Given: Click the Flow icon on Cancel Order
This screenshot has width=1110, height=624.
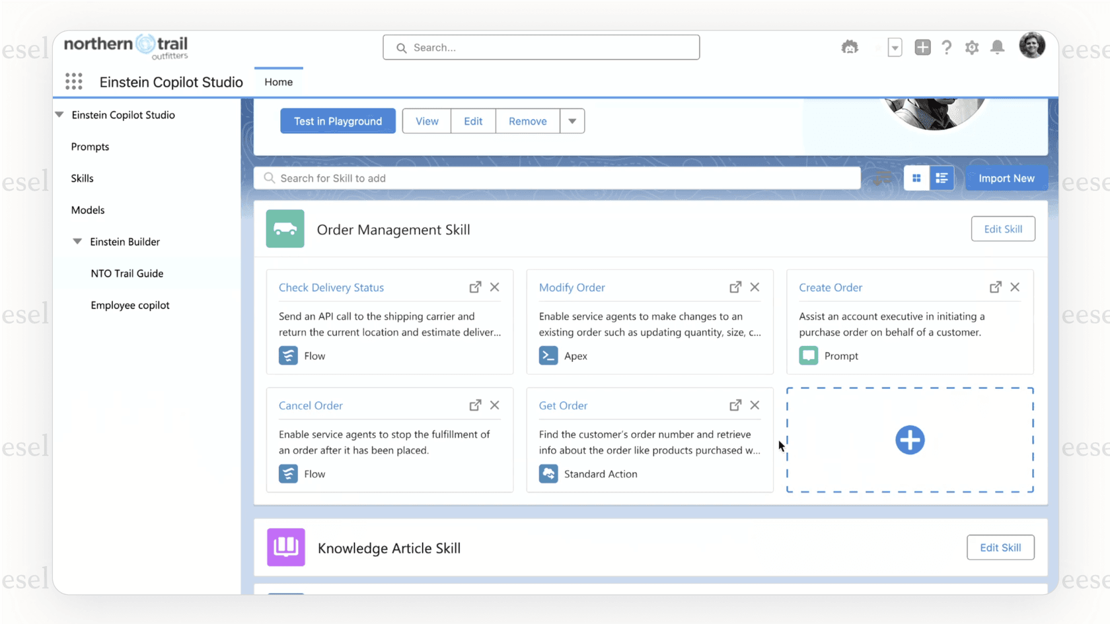Looking at the screenshot, I should click(288, 473).
